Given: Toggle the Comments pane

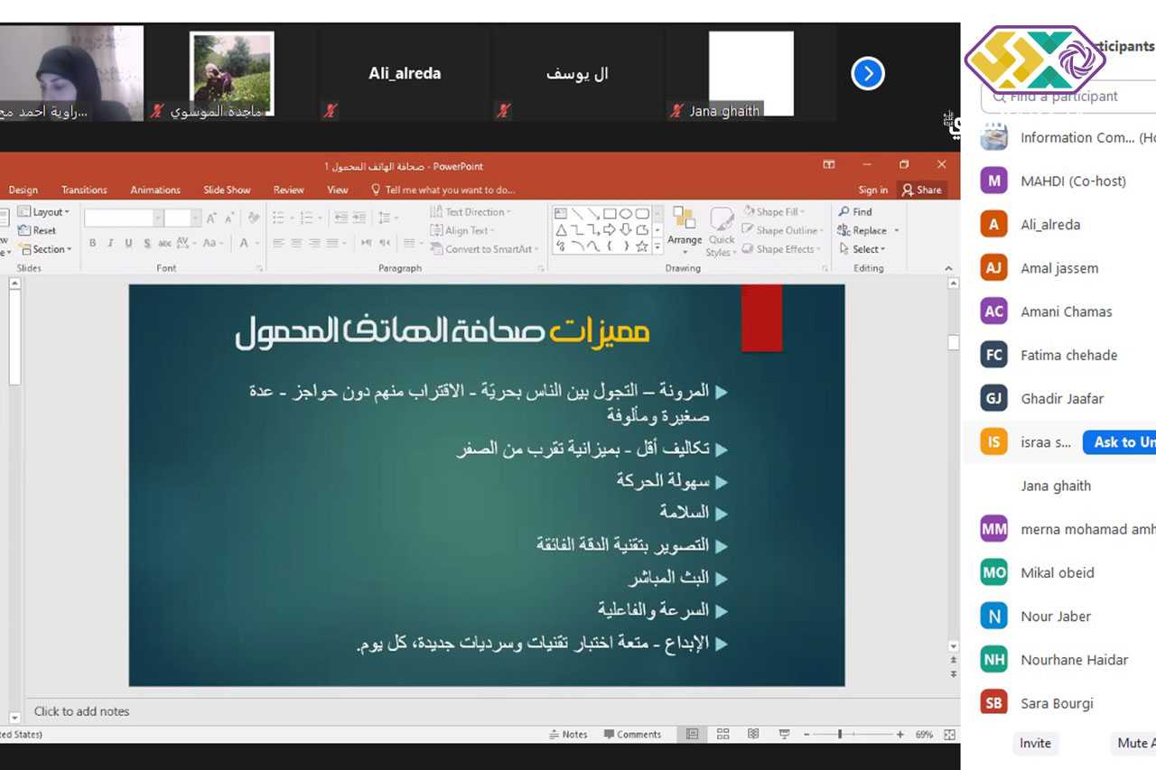Looking at the screenshot, I should 632,735.
